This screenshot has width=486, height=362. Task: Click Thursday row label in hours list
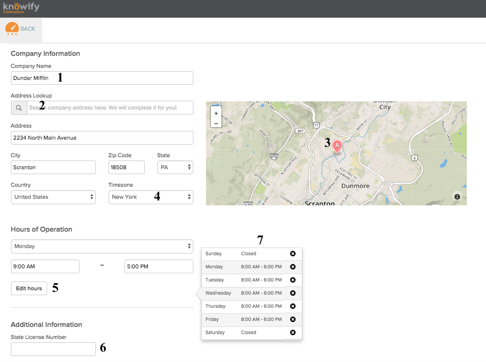pos(215,306)
